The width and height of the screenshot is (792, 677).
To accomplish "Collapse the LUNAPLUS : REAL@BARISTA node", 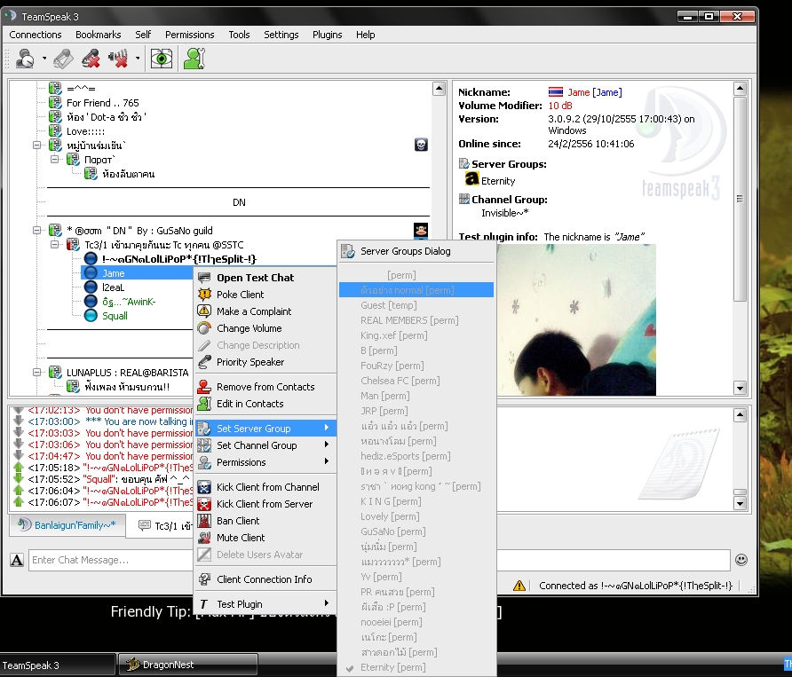I will pyautogui.click(x=37, y=373).
